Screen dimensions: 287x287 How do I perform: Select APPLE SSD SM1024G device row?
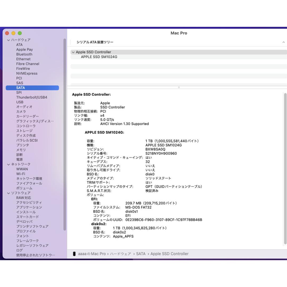179,57
